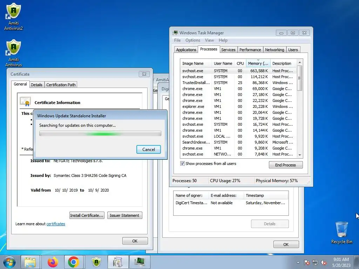The image size is (359, 269).
Task: Open the Options menu in Task Manager
Action: (193, 40)
